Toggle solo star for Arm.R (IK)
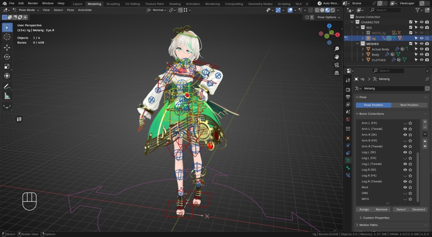 410,135
